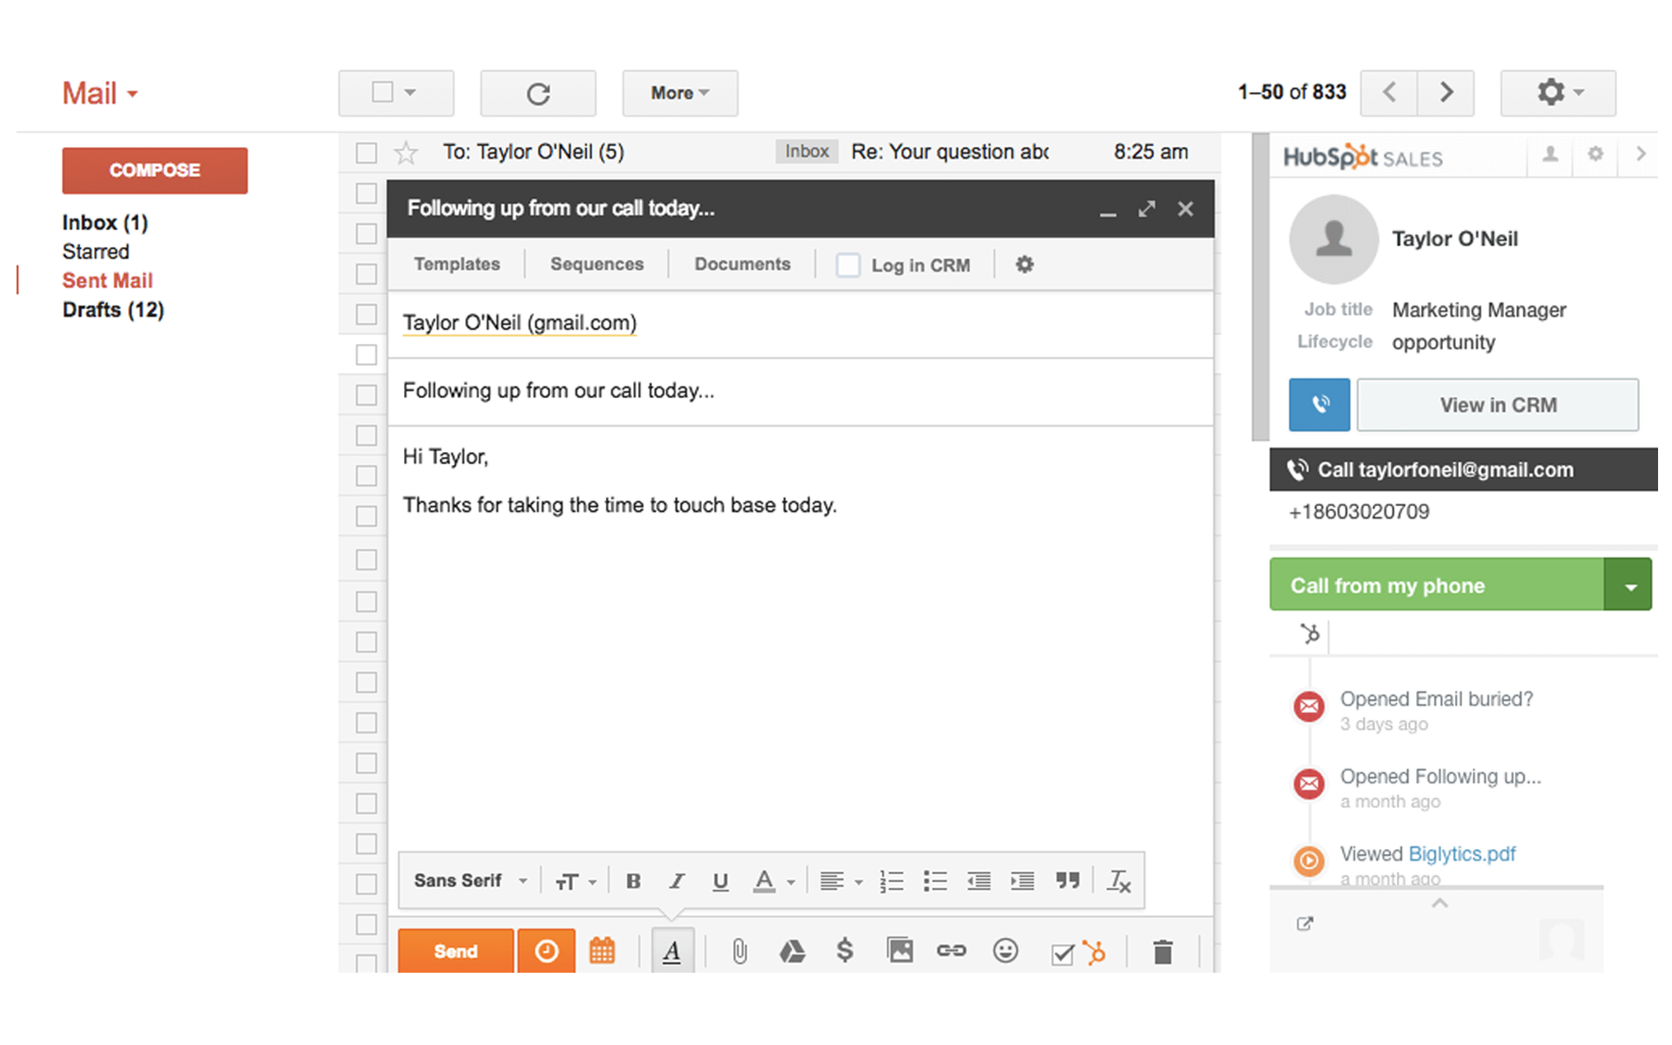The height and width of the screenshot is (1045, 1672).
Task: Insert files using Google Drive icon
Action: pyautogui.click(x=792, y=952)
